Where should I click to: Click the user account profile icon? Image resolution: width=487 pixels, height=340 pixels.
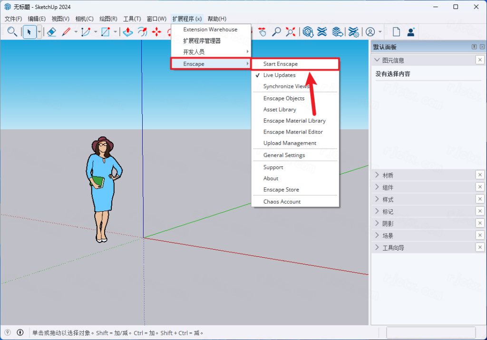click(x=370, y=32)
